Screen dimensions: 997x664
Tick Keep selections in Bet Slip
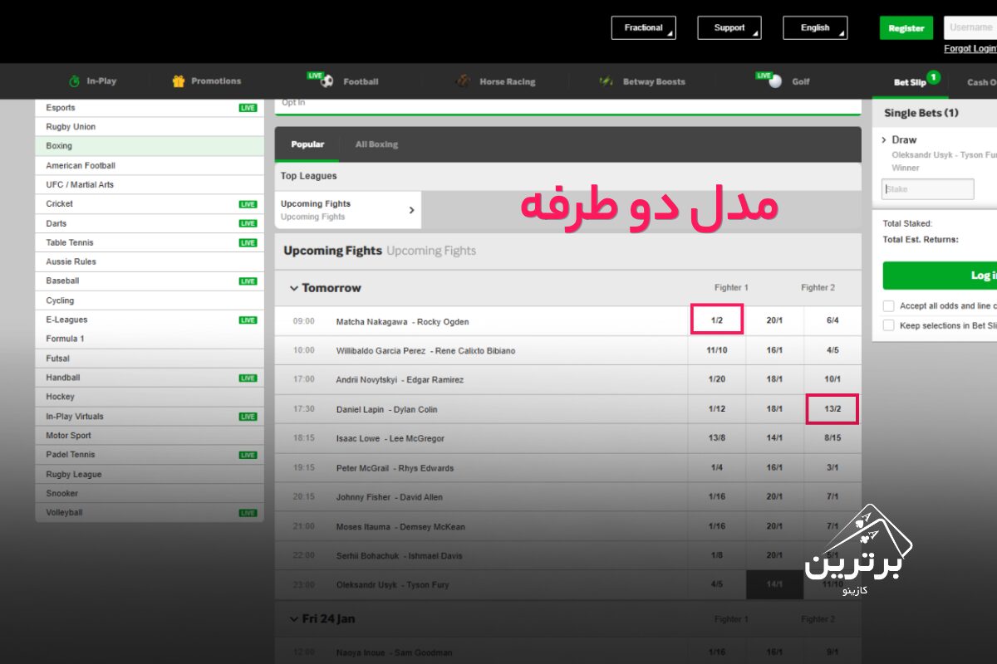pyautogui.click(x=889, y=325)
